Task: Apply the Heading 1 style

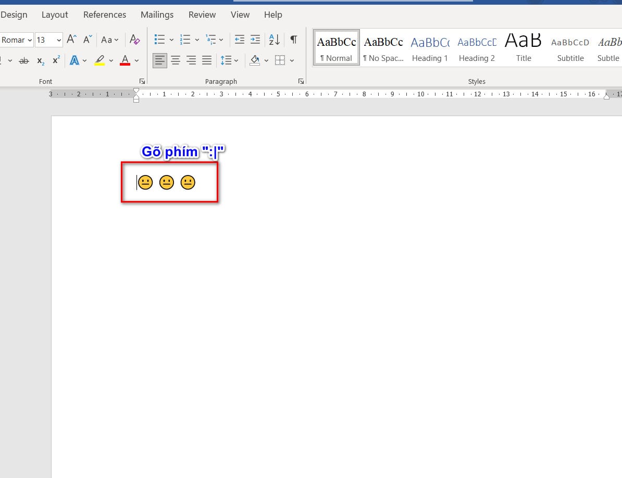Action: click(430, 48)
